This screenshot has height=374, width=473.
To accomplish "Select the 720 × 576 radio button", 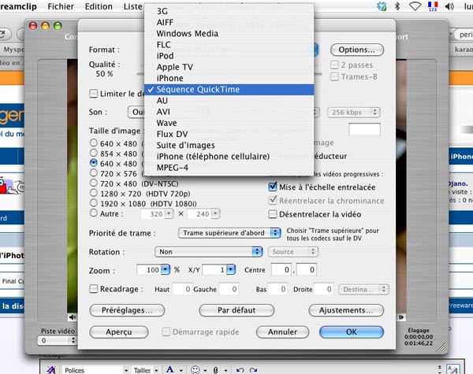I will click(x=94, y=172).
